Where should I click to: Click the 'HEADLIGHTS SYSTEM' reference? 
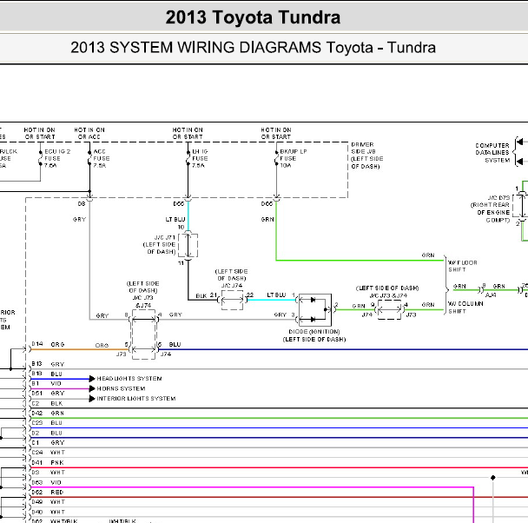coord(129,379)
